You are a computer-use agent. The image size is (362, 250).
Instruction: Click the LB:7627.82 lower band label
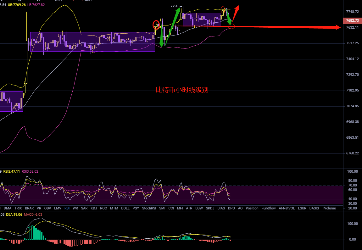(x=36, y=5)
